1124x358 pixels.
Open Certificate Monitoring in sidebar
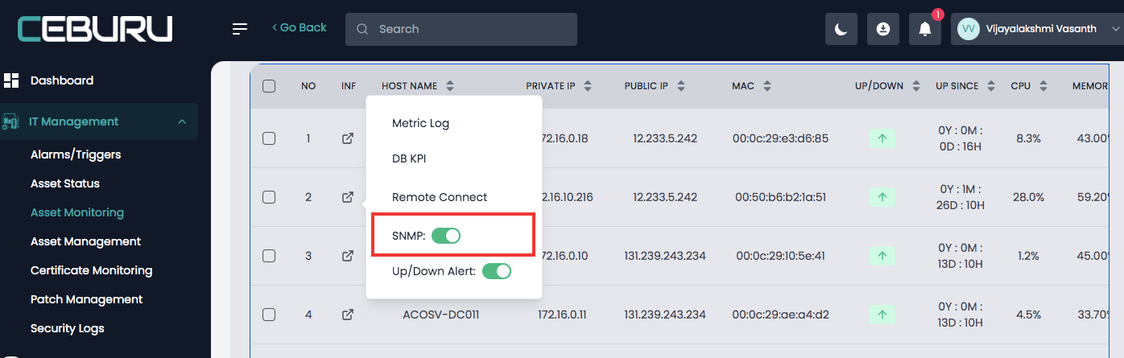tap(92, 270)
